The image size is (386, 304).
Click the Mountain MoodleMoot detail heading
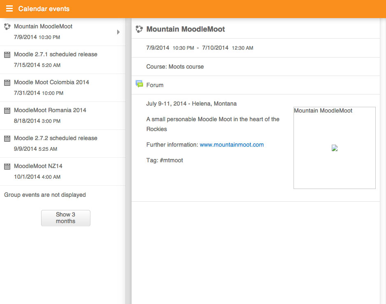(x=186, y=29)
